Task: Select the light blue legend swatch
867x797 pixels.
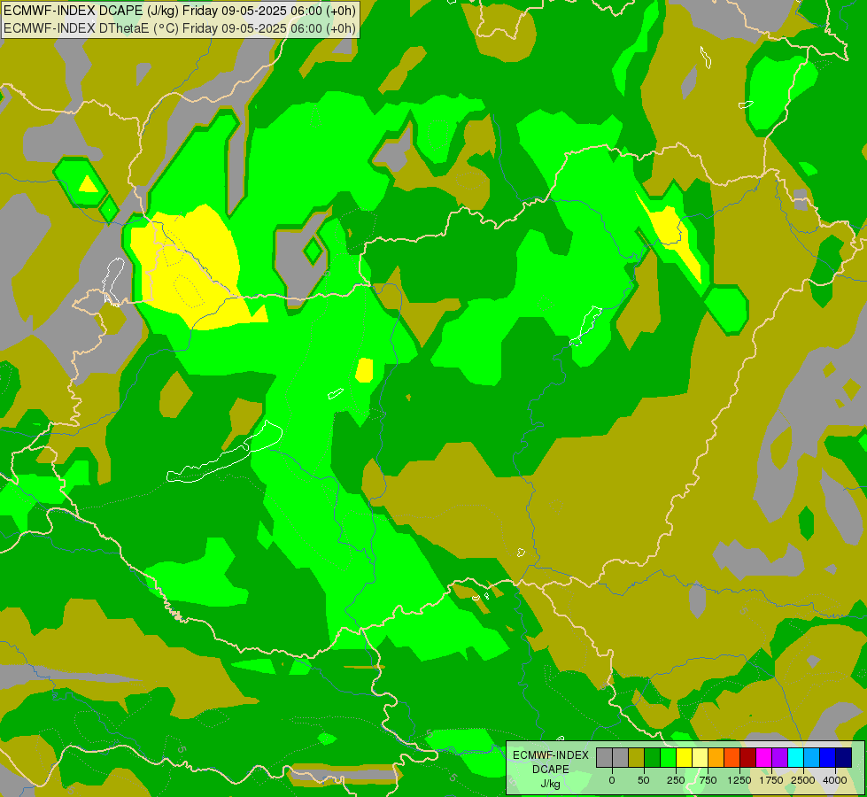Action: click(812, 758)
